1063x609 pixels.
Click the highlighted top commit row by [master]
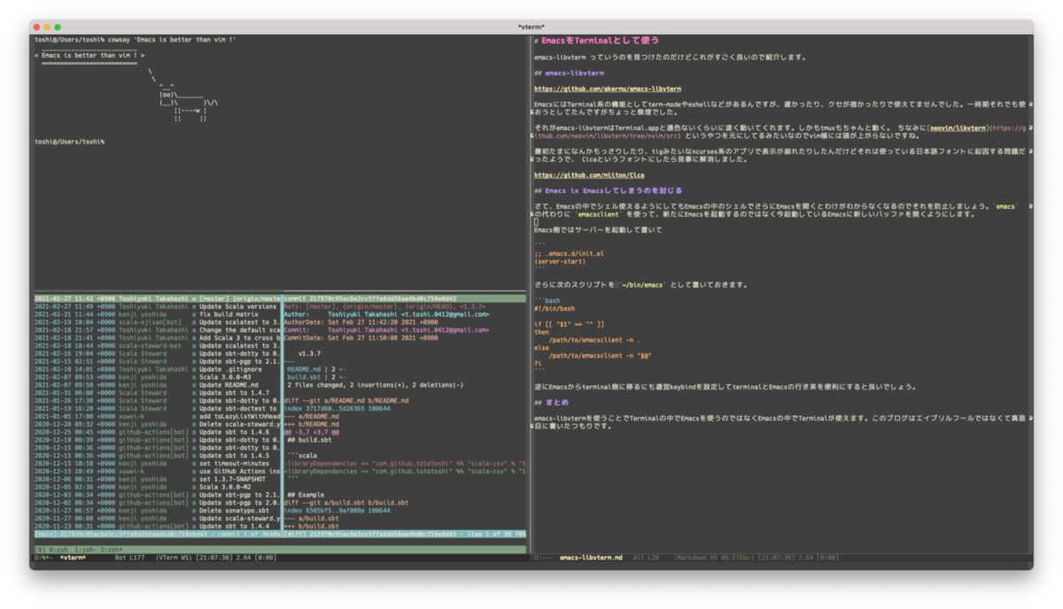[158, 298]
